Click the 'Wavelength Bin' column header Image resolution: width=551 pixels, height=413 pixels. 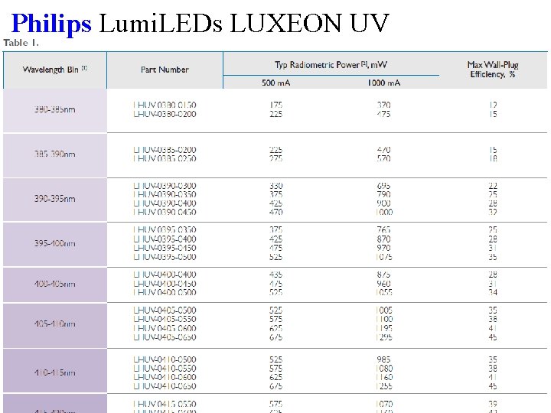coord(55,70)
